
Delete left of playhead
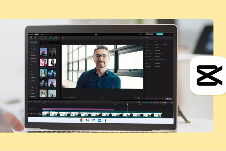tap(45, 101)
